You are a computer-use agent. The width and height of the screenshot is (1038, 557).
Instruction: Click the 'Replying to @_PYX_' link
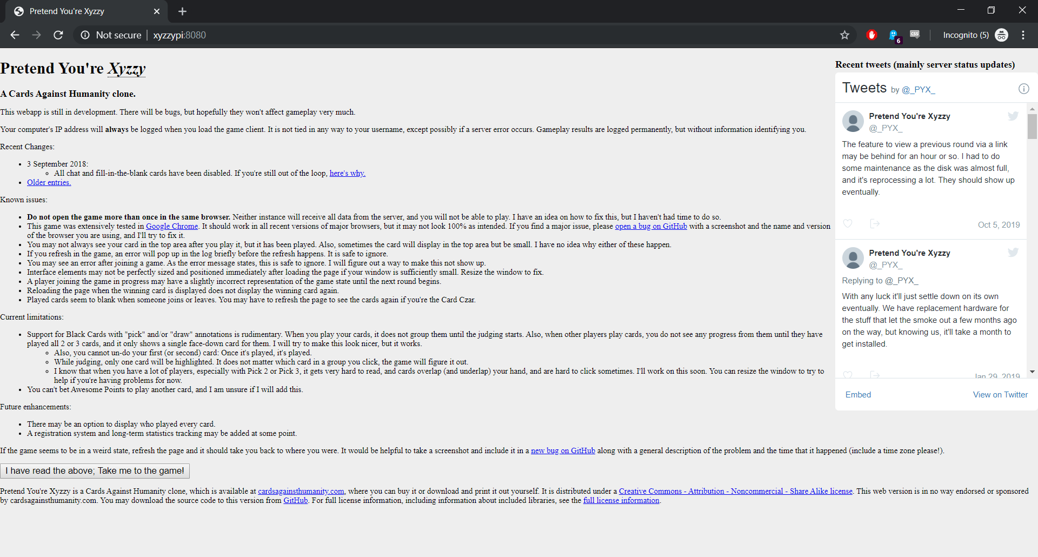(x=880, y=281)
